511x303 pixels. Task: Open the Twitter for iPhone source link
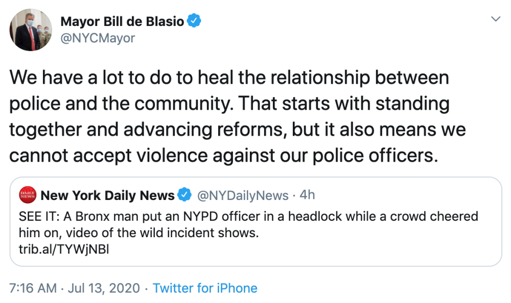pos(205,288)
